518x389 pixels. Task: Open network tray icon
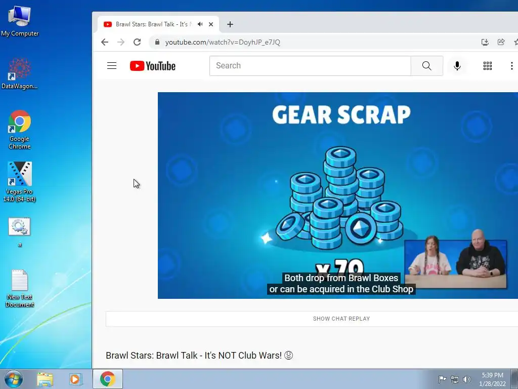point(455,379)
